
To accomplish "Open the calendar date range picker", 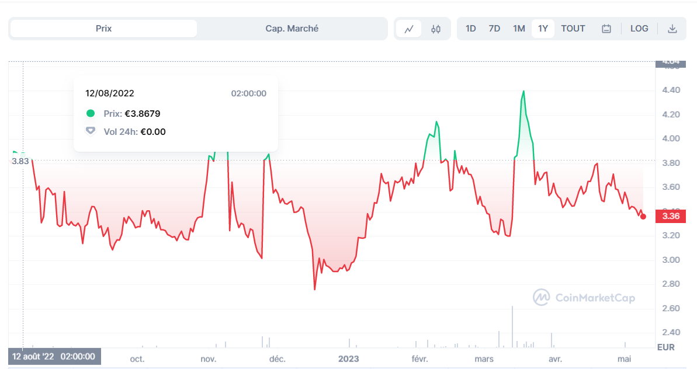I will [606, 29].
